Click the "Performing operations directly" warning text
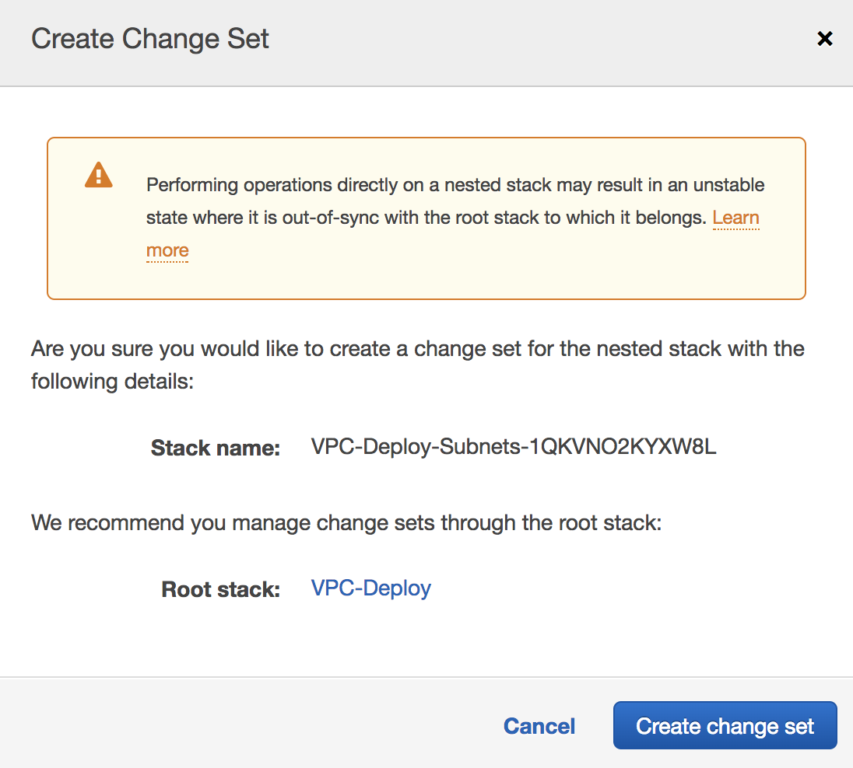The height and width of the screenshot is (768, 853). [x=311, y=186]
